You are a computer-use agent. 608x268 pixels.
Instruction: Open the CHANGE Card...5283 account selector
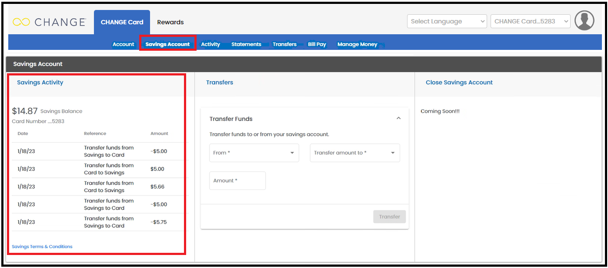530,21
